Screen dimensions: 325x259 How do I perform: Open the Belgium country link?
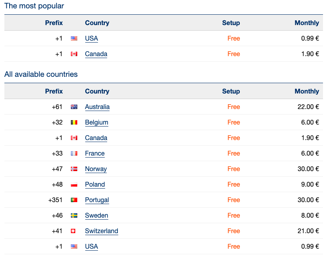coord(97,123)
